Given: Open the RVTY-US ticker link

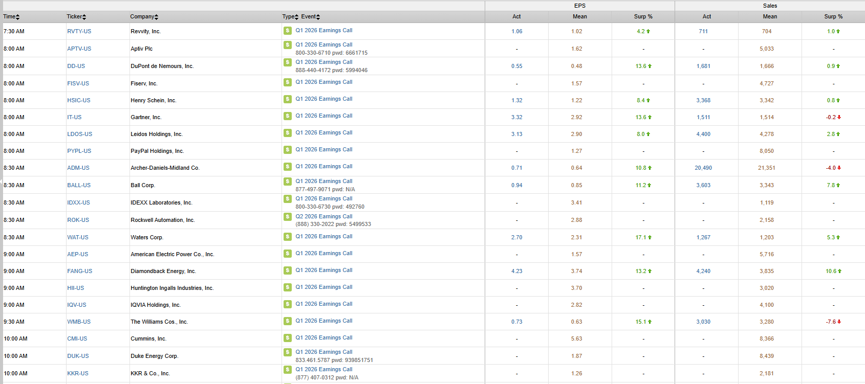Looking at the screenshot, I should coord(79,31).
